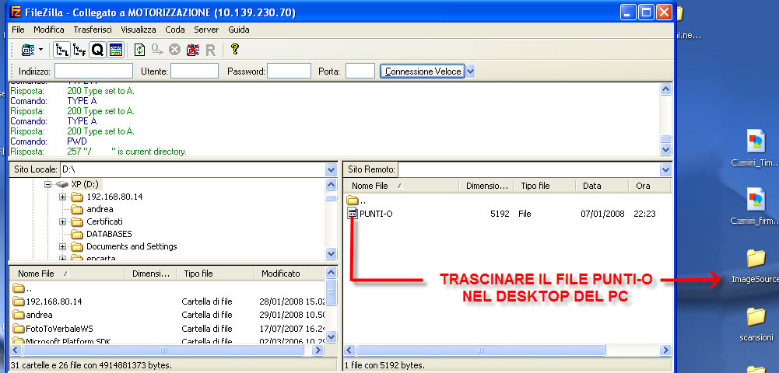This screenshot has width=779, height=373.
Task: Toggle the remote directory tree view
Action: pos(79,50)
